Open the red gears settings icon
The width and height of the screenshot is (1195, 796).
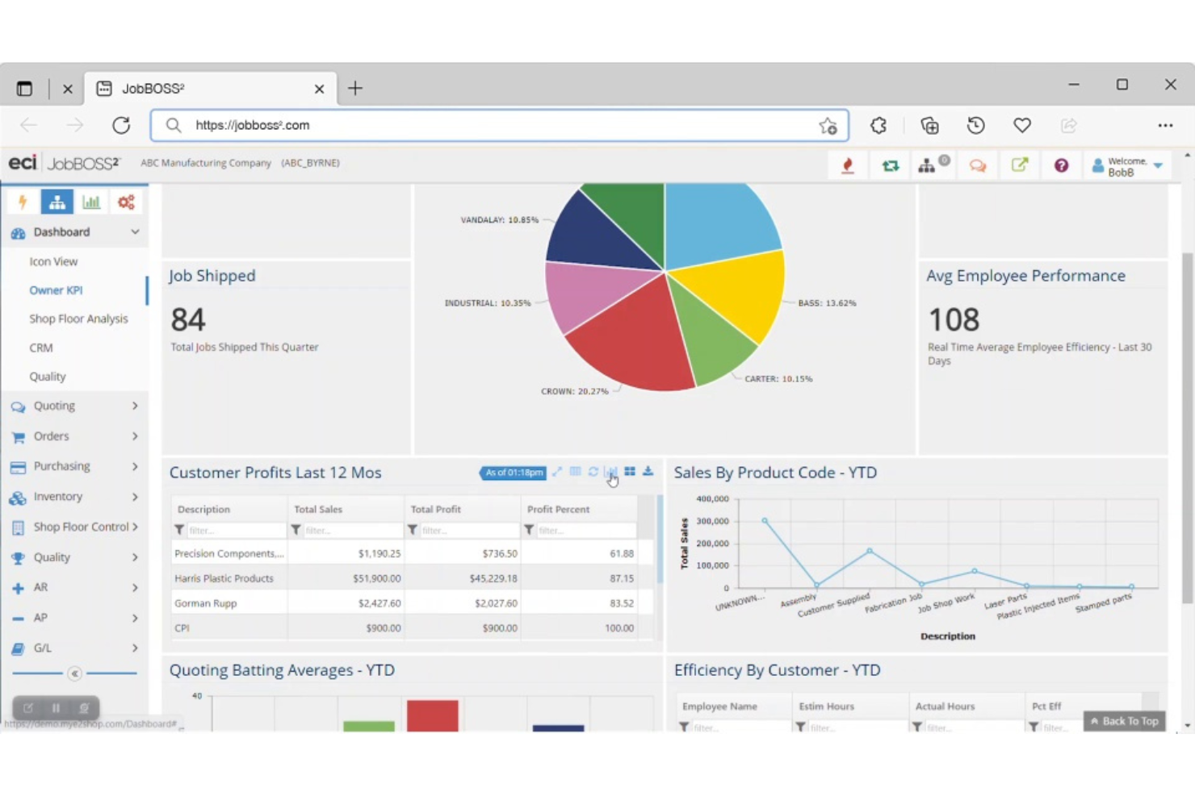click(x=126, y=202)
